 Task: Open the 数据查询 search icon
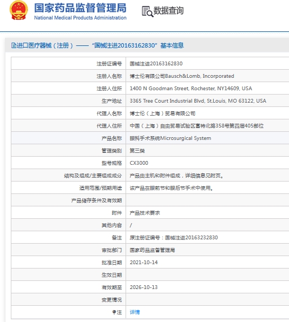point(148,11)
